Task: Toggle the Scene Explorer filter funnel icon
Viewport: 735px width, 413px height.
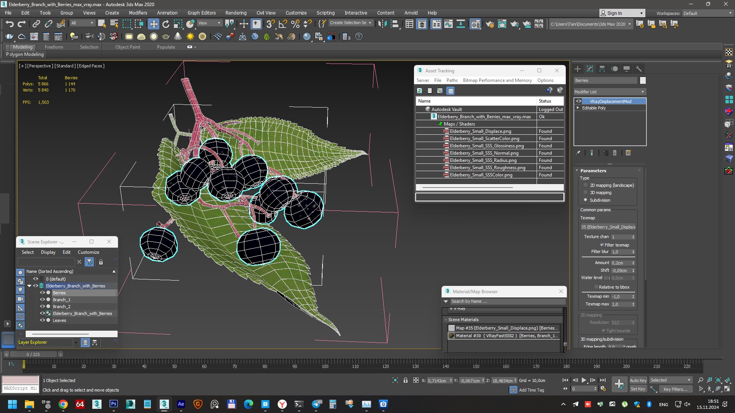Action: point(89,262)
